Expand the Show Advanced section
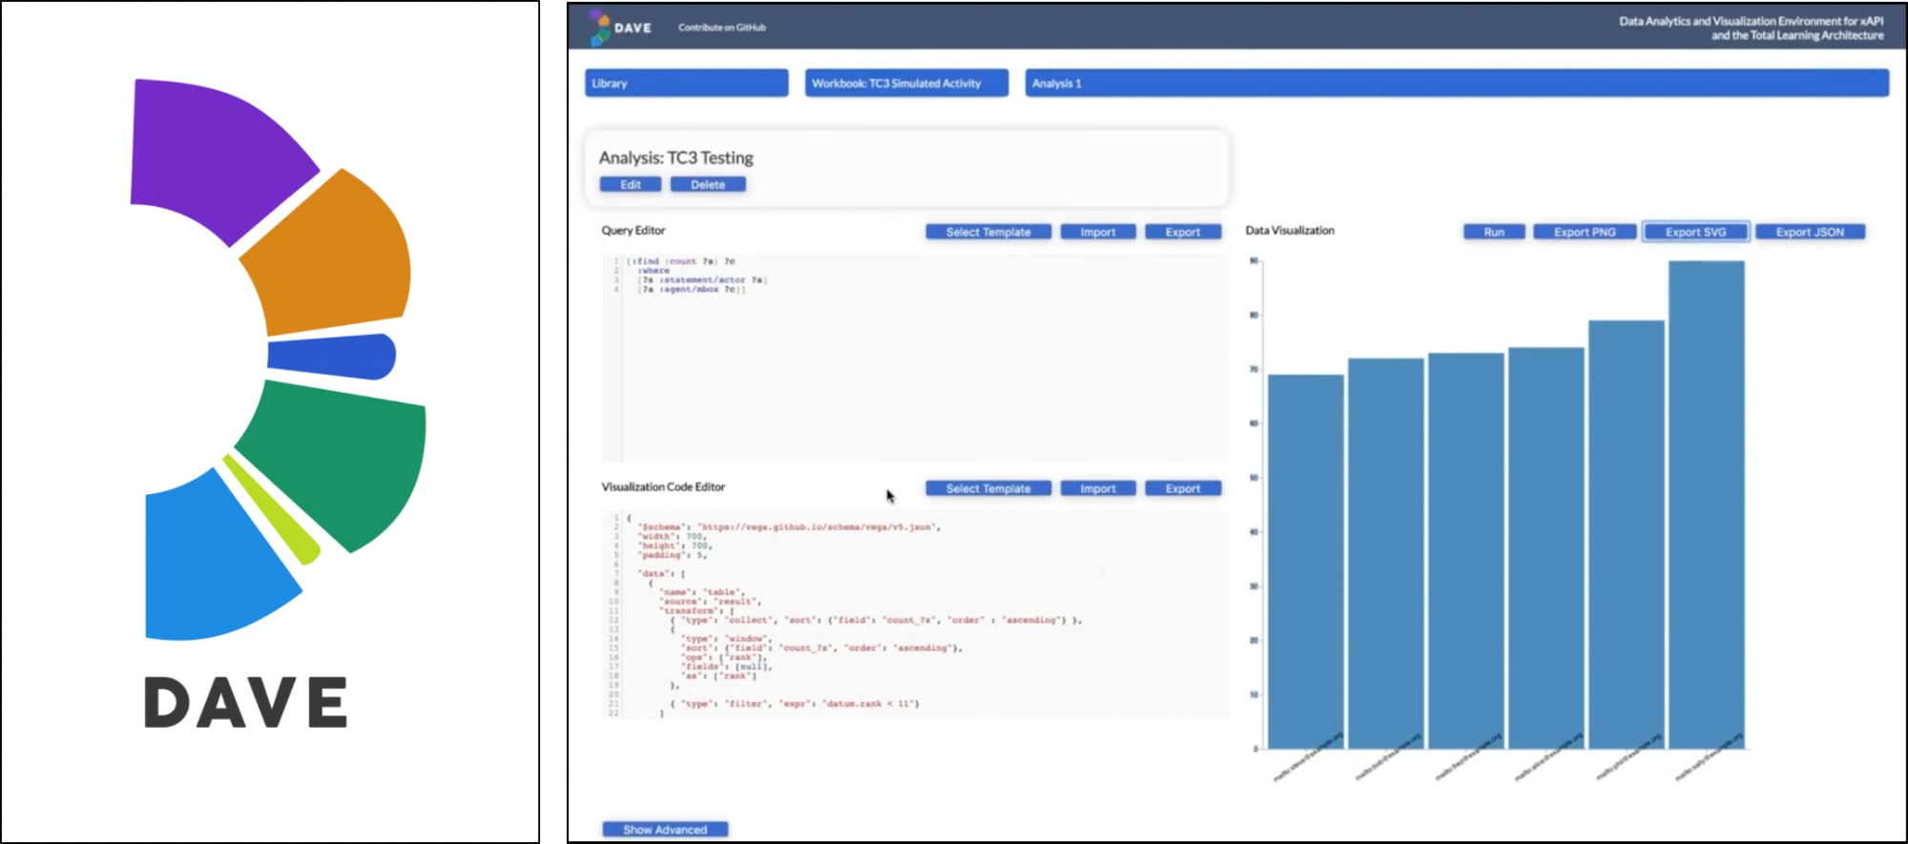Viewport: 1908px width, 844px height. [x=665, y=830]
